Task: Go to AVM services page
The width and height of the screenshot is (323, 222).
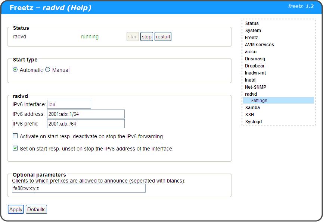Action: pos(259,45)
